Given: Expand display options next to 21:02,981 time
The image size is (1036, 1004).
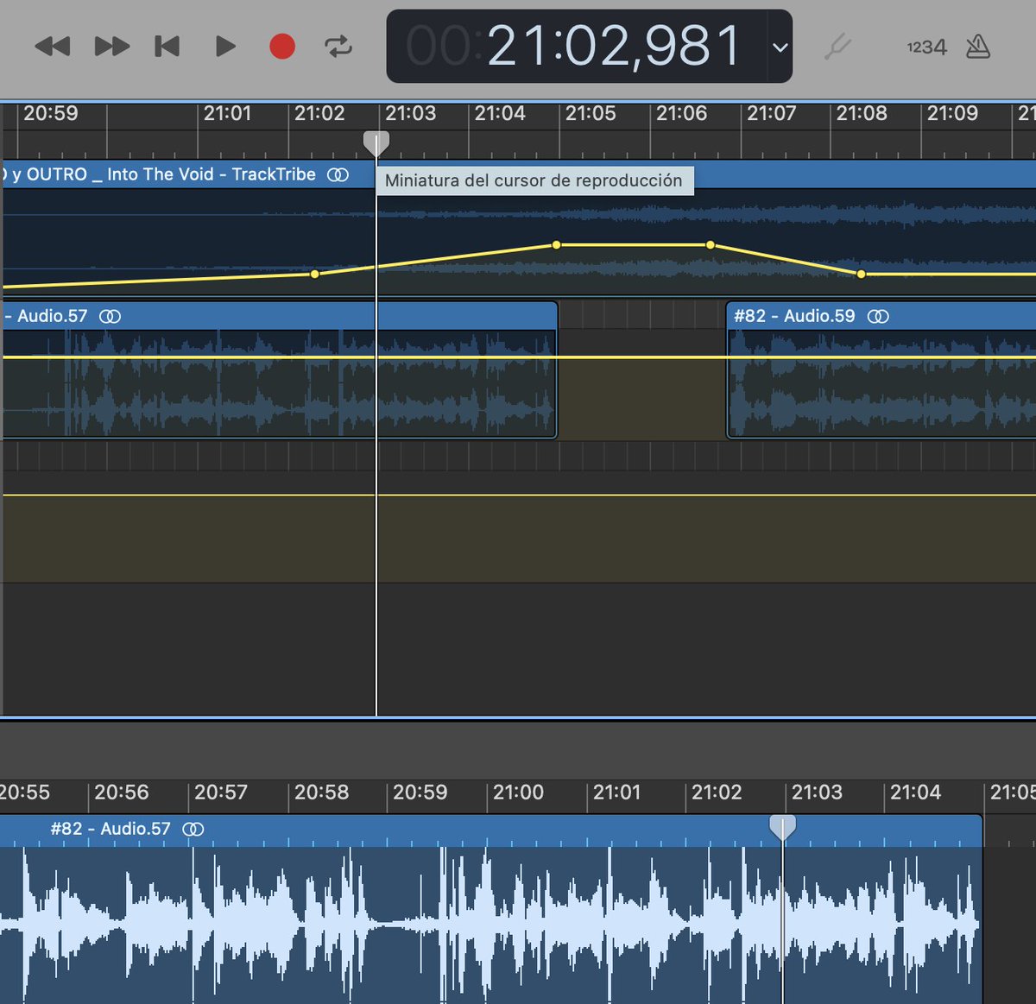Looking at the screenshot, I should pos(780,47).
